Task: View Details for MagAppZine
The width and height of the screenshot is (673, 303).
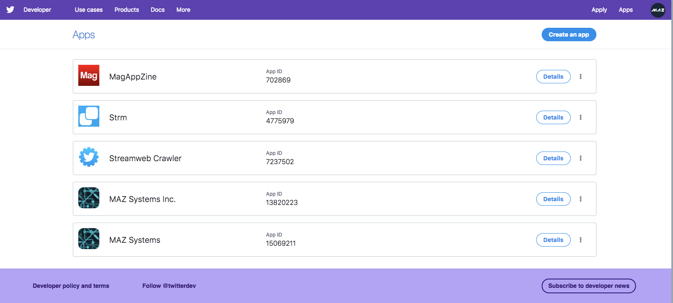Action: (x=553, y=77)
